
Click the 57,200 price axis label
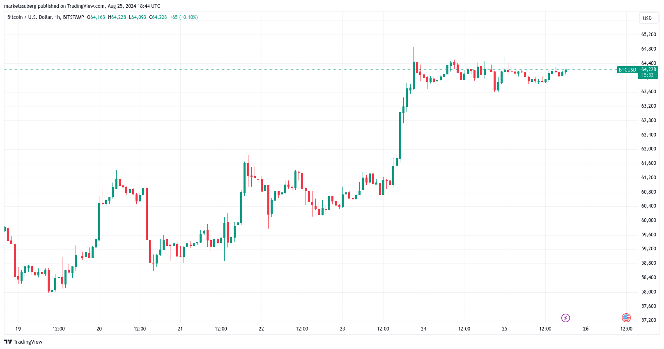click(648, 320)
